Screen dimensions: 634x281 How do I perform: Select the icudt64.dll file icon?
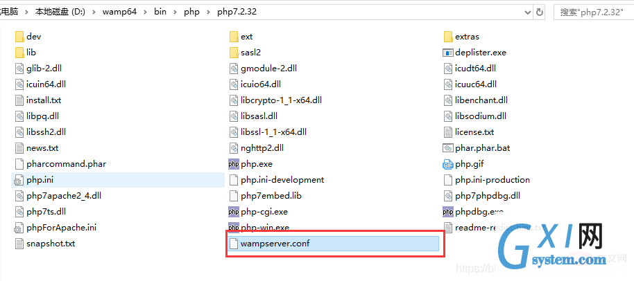[x=448, y=69]
